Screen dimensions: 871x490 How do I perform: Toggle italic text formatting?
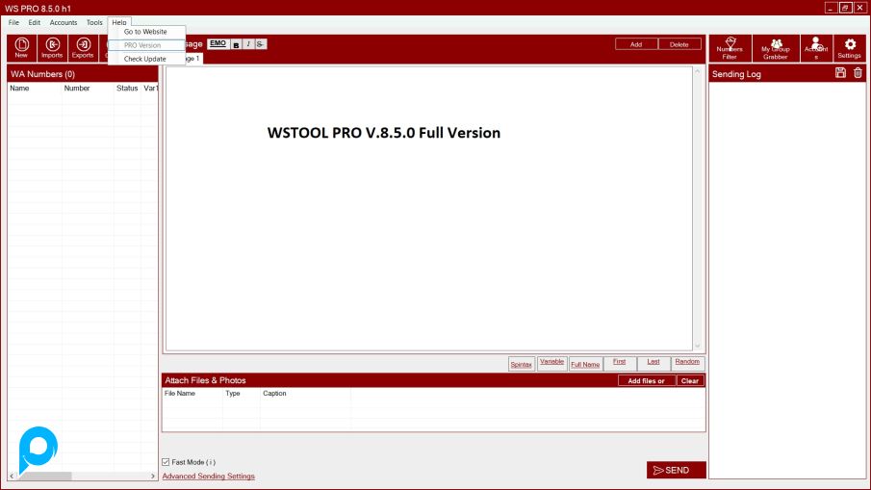[x=248, y=44]
